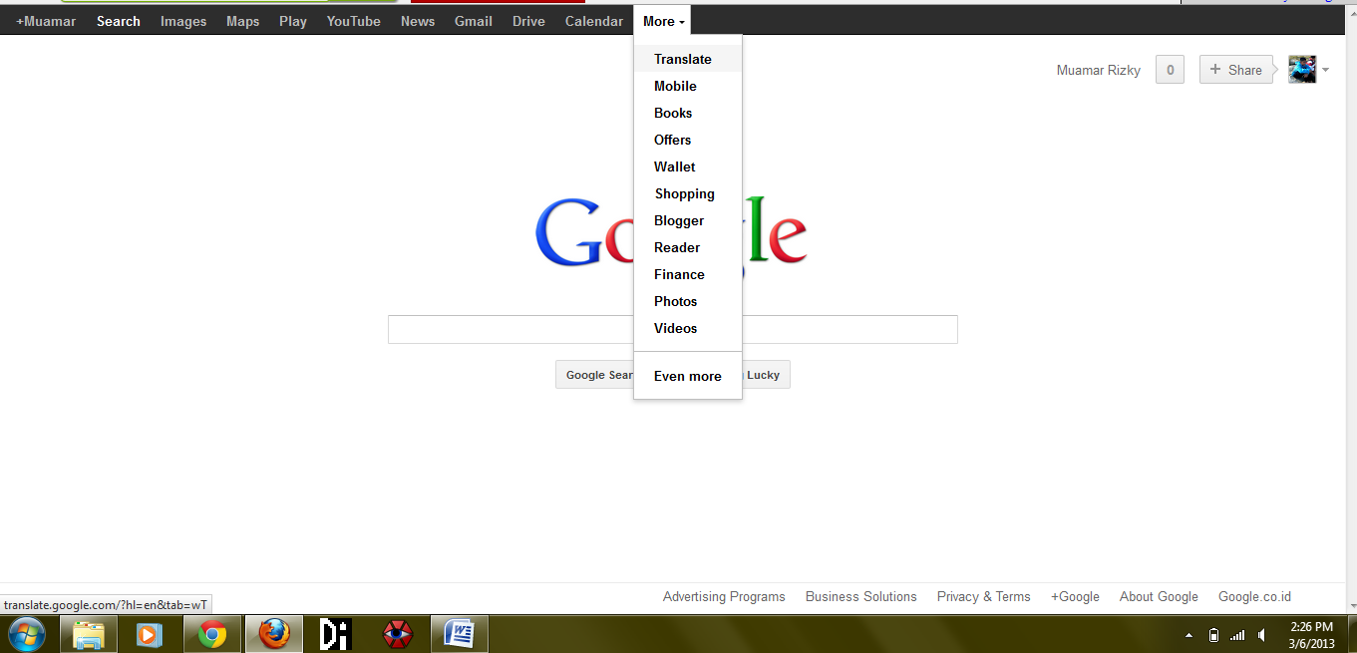
Task: Open Windows Explorer from the taskbar
Action: (x=88, y=634)
